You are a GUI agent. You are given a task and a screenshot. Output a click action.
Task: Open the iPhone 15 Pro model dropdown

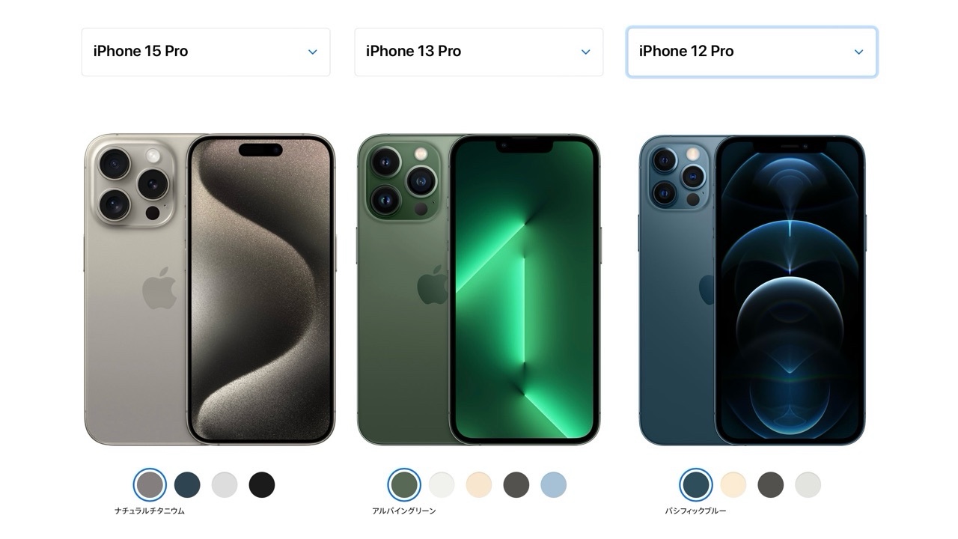pos(206,52)
